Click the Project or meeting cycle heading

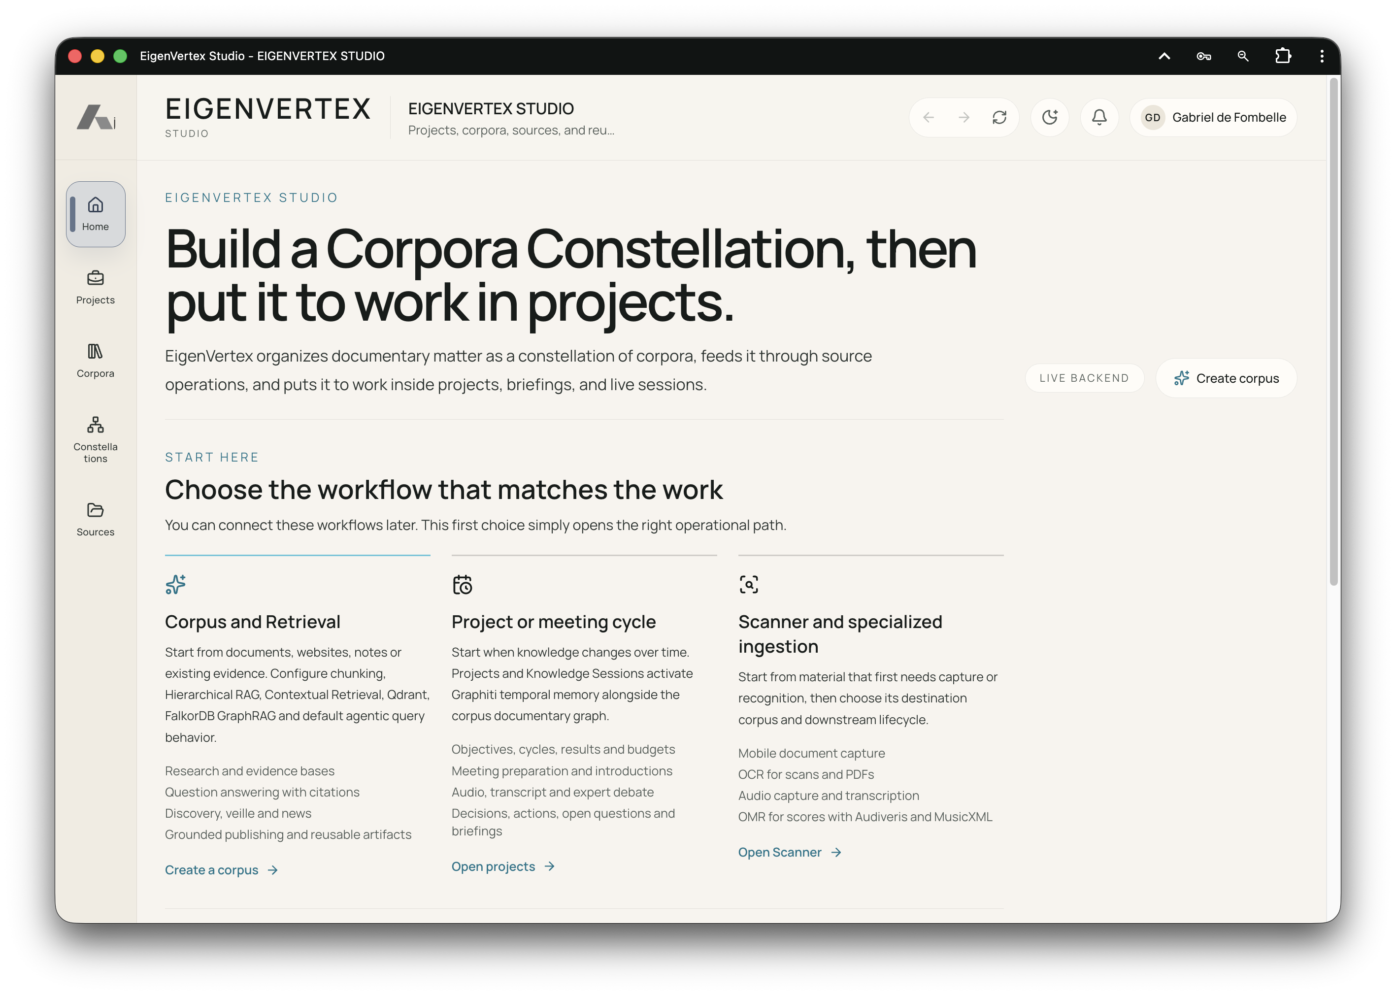coord(554,622)
